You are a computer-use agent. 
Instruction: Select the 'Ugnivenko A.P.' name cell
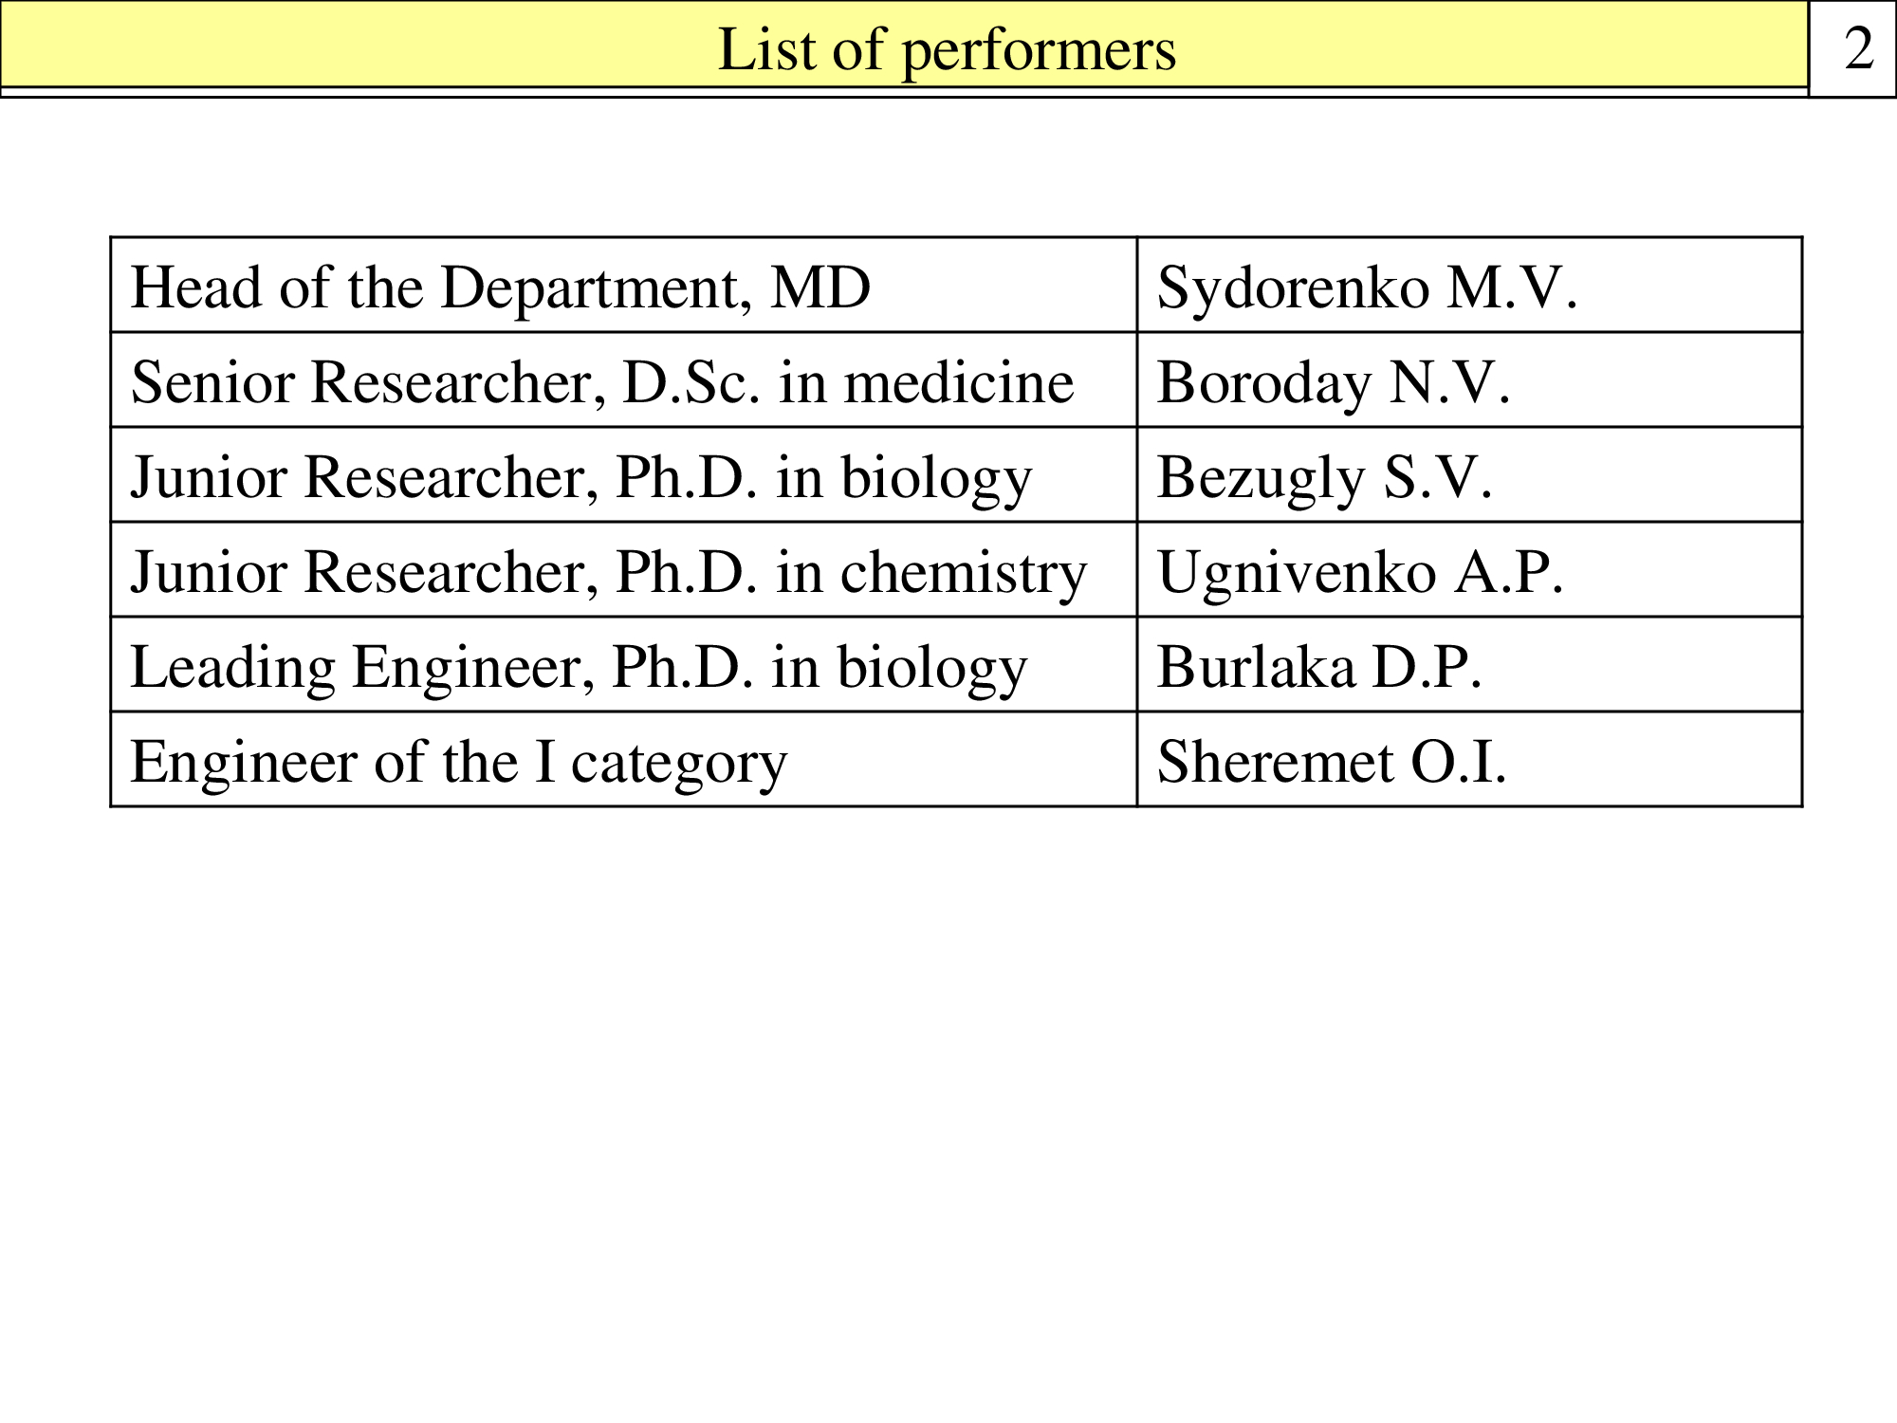[1469, 569]
